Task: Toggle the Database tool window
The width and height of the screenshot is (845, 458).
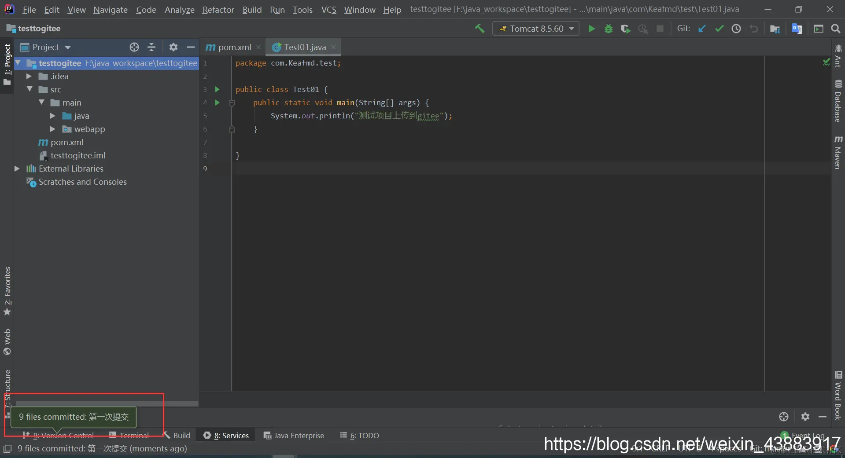Action: coord(838,101)
